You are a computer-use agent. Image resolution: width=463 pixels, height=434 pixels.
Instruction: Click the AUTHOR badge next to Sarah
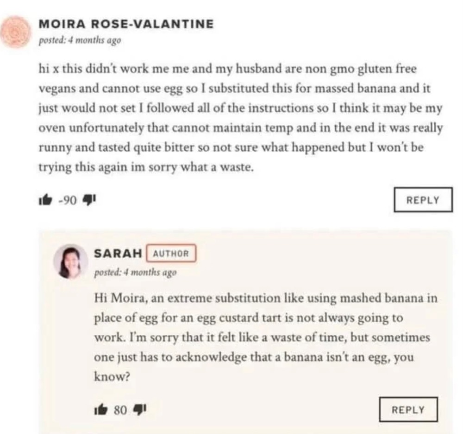pyautogui.click(x=171, y=254)
